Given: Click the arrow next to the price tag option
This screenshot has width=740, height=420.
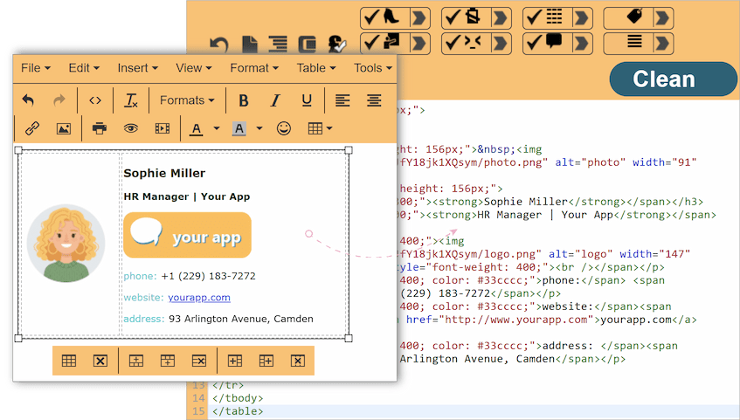Looking at the screenshot, I should (663, 18).
